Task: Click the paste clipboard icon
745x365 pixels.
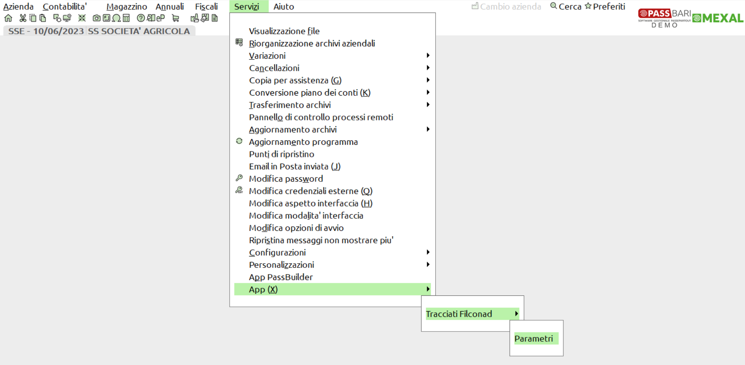Action: click(x=43, y=18)
